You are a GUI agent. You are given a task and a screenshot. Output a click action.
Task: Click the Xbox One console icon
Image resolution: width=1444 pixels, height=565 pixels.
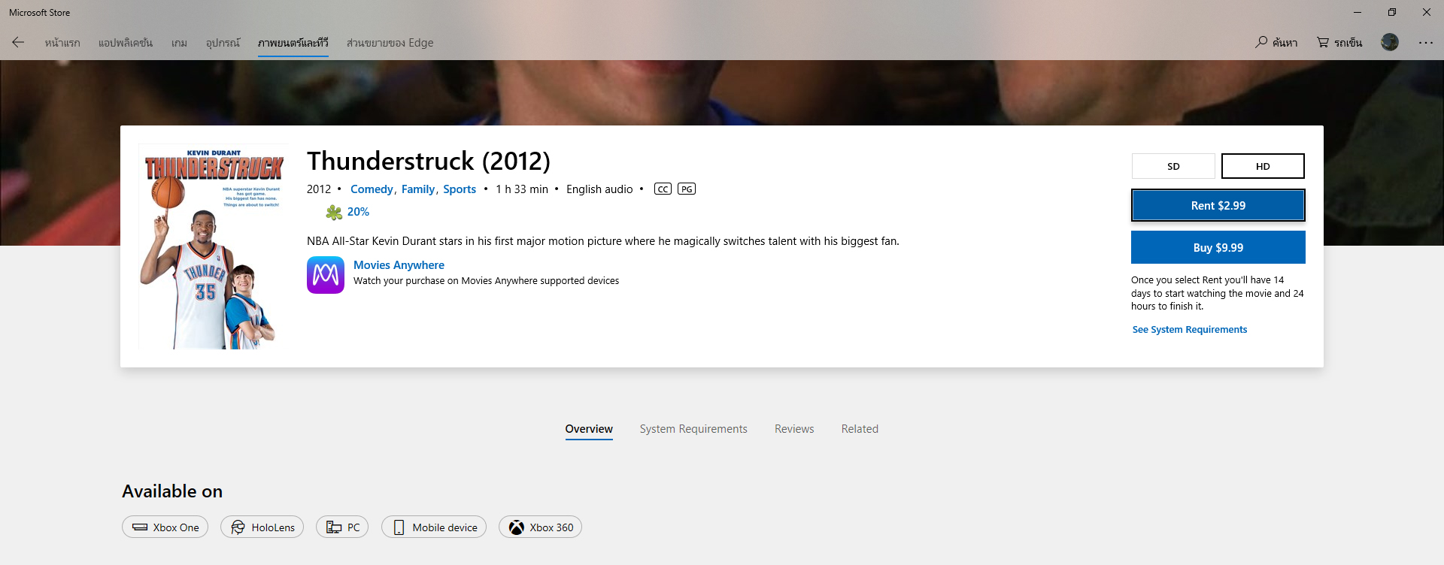pos(140,527)
